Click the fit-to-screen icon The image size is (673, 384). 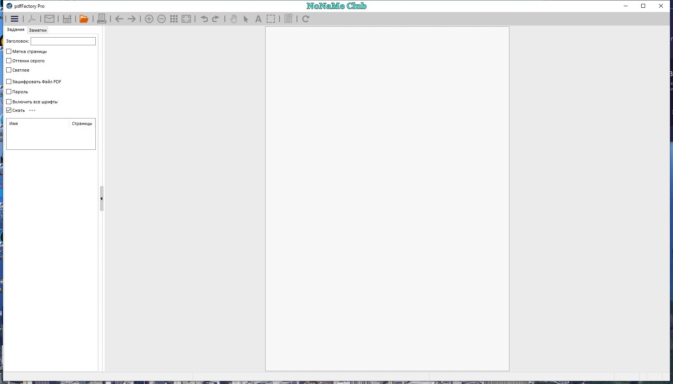point(186,19)
